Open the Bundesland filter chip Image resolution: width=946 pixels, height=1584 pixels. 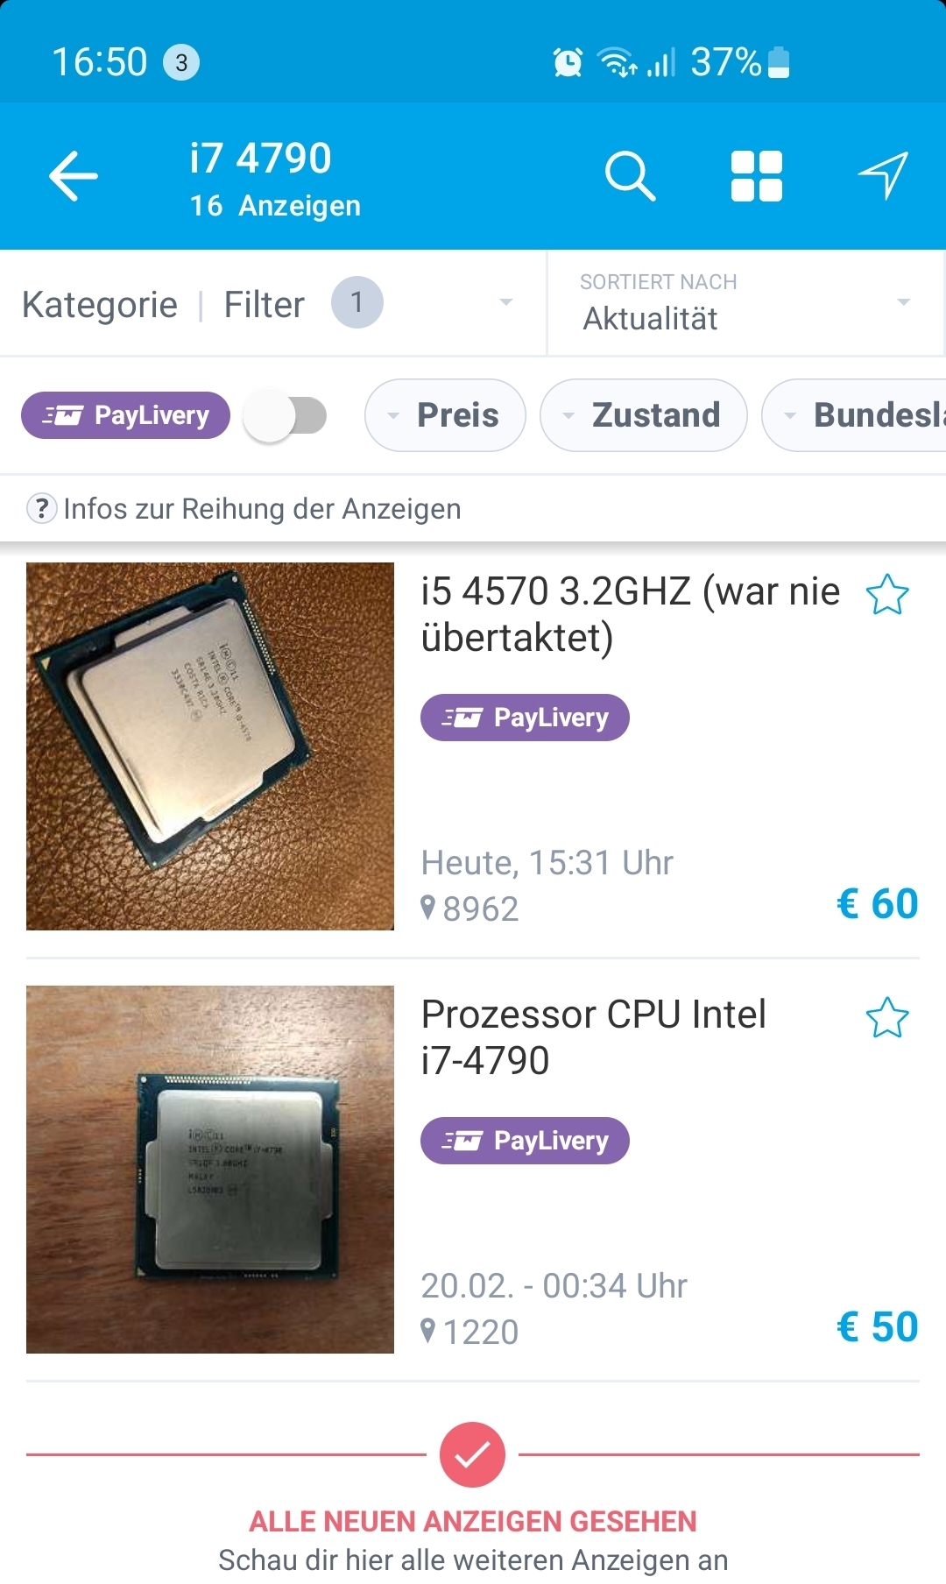tap(854, 415)
